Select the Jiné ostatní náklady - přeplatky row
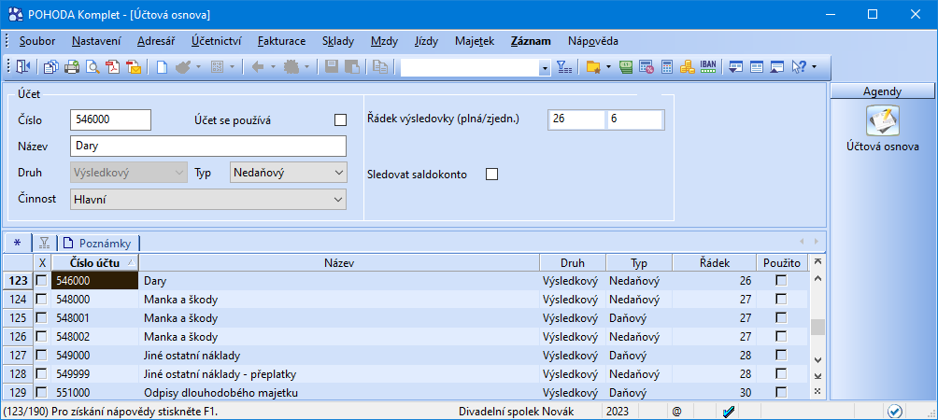The height and width of the screenshot is (420, 938). click(x=406, y=374)
